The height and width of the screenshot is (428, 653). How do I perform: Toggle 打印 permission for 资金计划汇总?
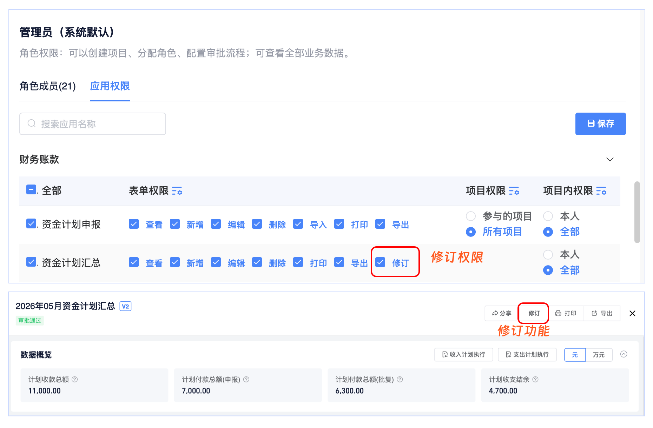coord(298,262)
